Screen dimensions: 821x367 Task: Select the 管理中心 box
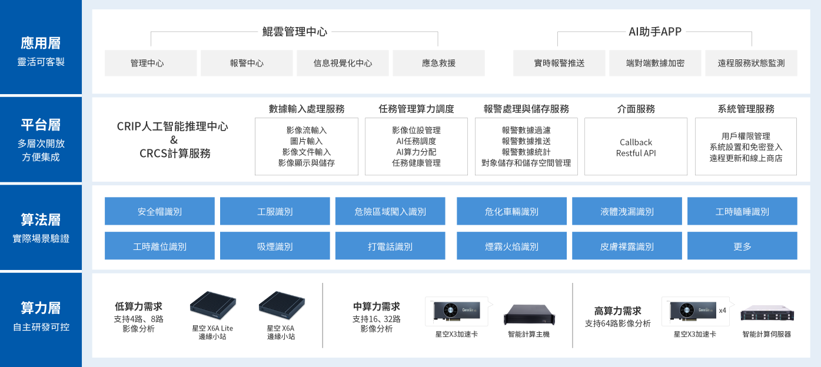(x=151, y=63)
